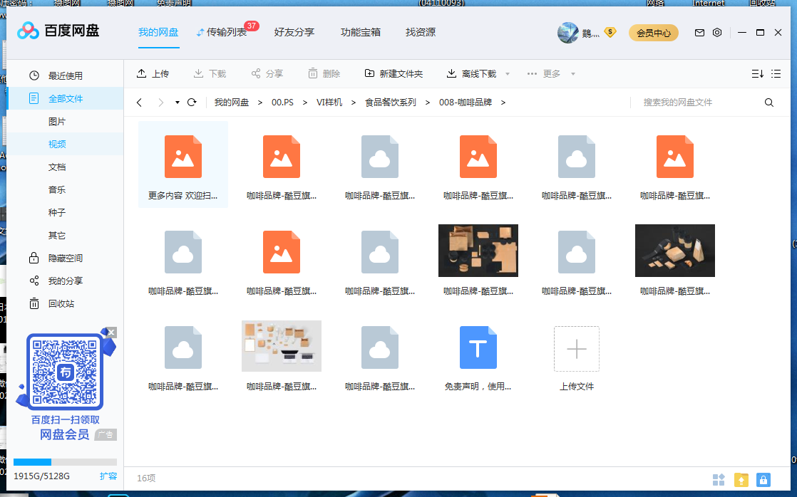Open 我的分享 in sidebar

click(65, 281)
